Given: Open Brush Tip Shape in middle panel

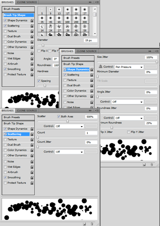Looking at the screenshot, I should point(78,64).
